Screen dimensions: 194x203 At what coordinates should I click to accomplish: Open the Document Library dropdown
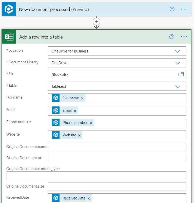click(x=178, y=63)
